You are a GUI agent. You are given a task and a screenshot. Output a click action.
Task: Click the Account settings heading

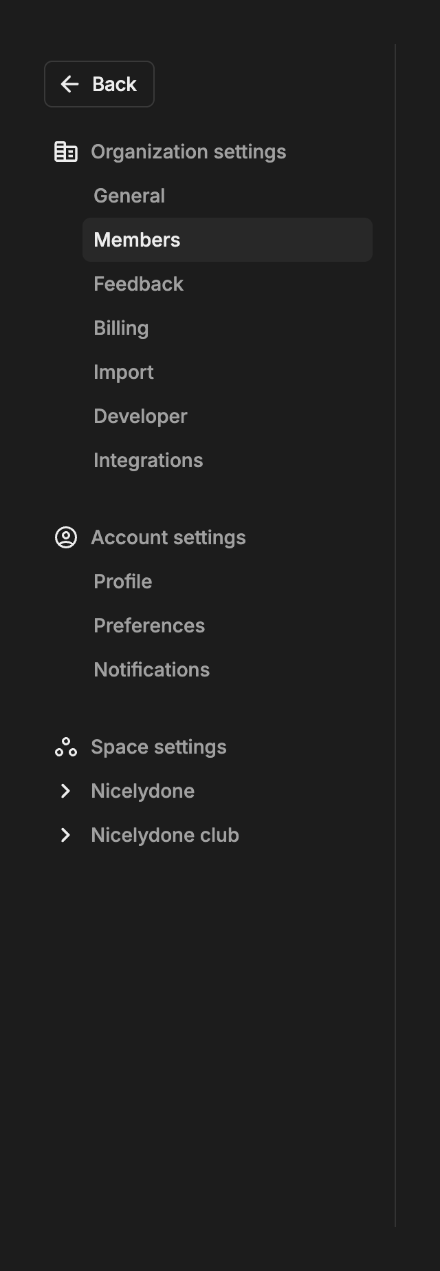click(169, 537)
